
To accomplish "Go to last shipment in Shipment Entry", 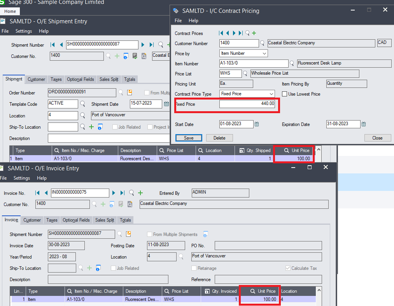I will pyautogui.click(x=152, y=45).
